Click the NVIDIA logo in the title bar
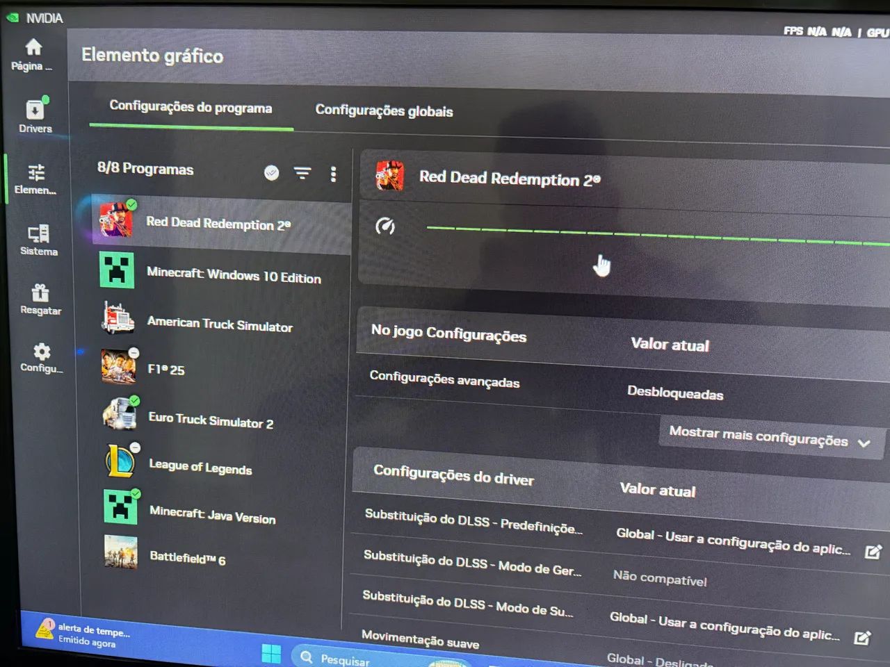890x667 pixels. 13,17
